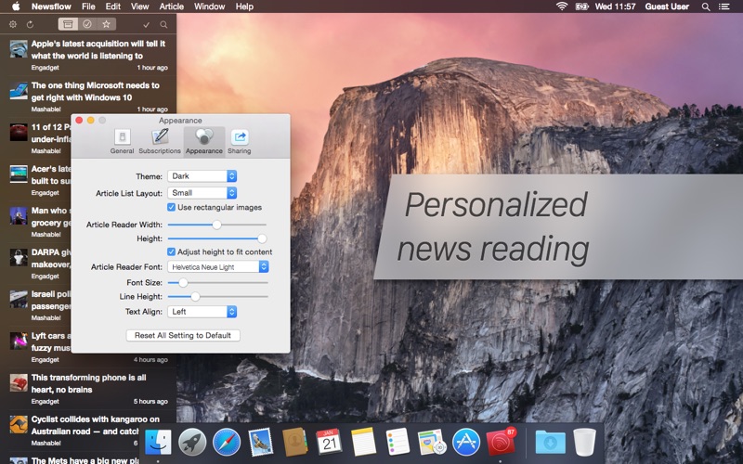This screenshot has height=464, width=743.
Task: Open the Article menu in menu bar
Action: click(171, 6)
